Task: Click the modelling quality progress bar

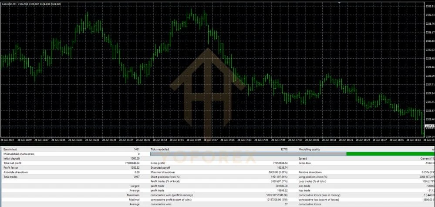Action: coord(293,154)
